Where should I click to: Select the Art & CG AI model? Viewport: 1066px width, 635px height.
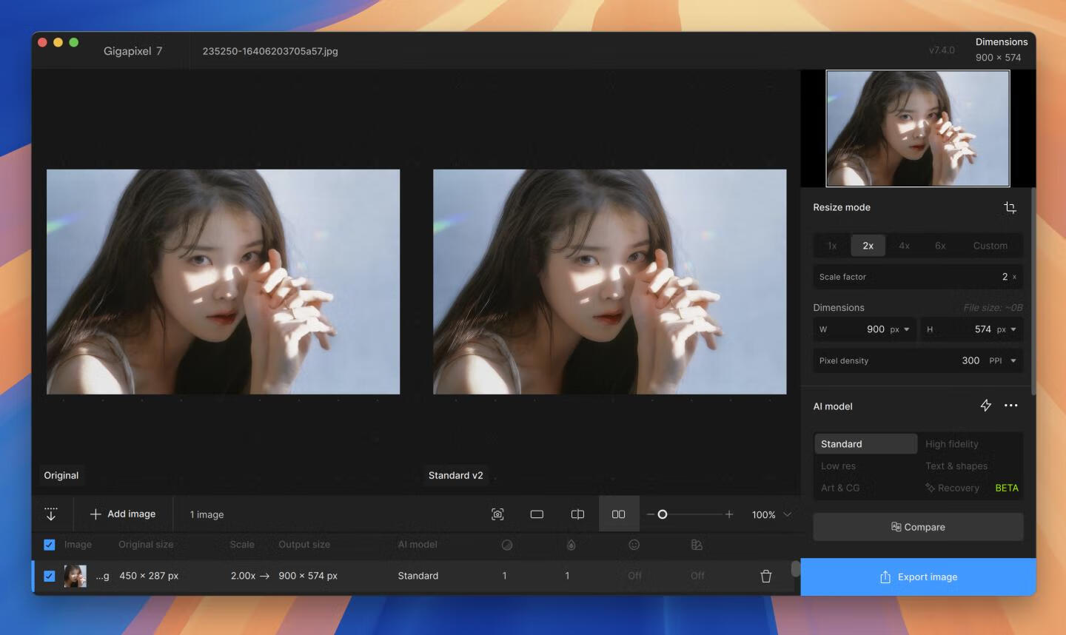tap(840, 487)
